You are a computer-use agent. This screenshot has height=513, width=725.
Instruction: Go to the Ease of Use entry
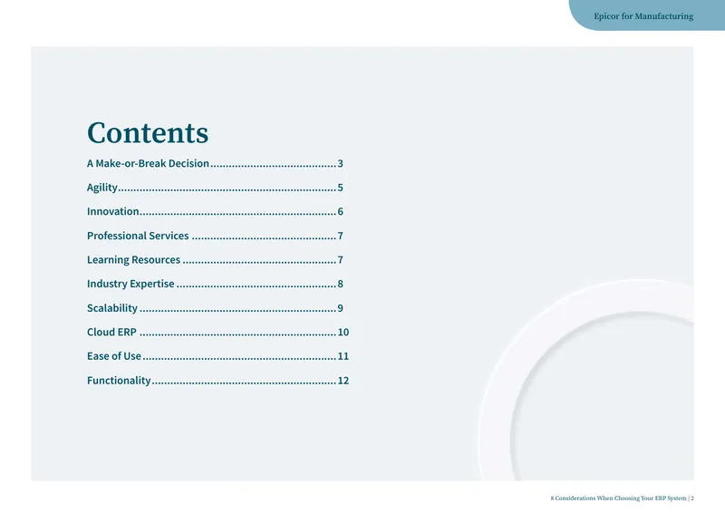tap(217, 356)
